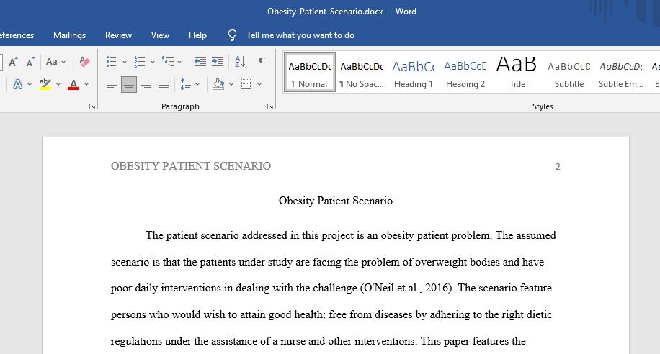Open the Change Case Aa menu
The image size is (660, 354).
click(55, 62)
